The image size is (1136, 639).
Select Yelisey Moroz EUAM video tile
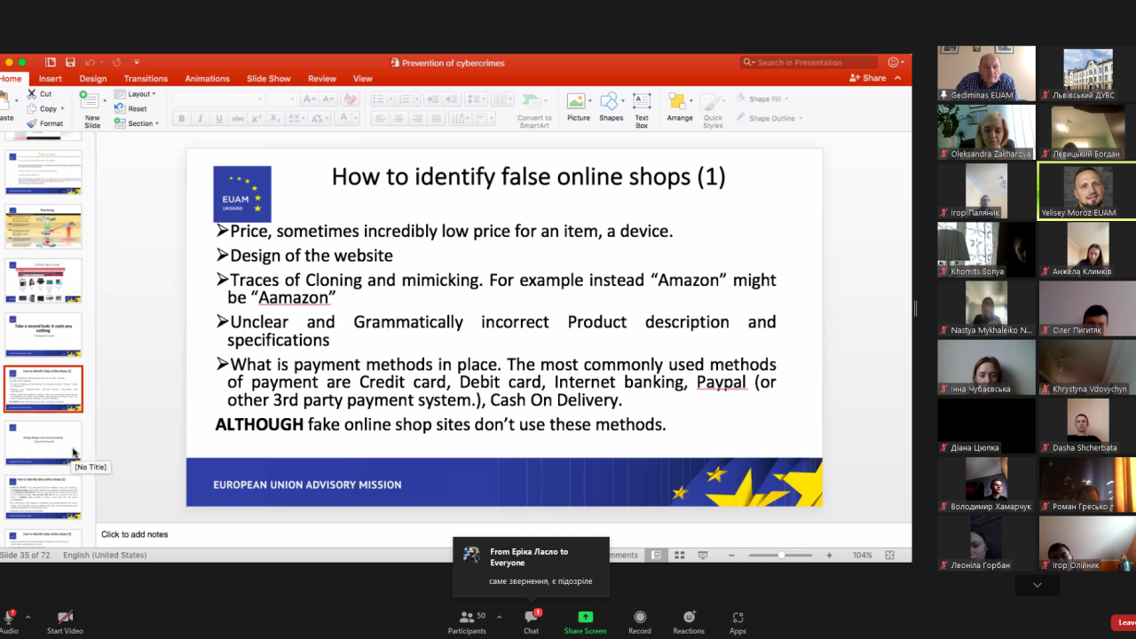[1087, 190]
